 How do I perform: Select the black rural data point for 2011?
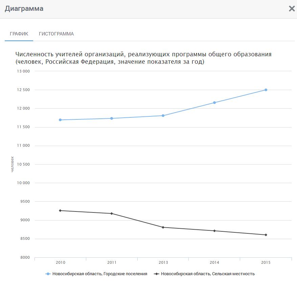pyautogui.click(x=112, y=213)
